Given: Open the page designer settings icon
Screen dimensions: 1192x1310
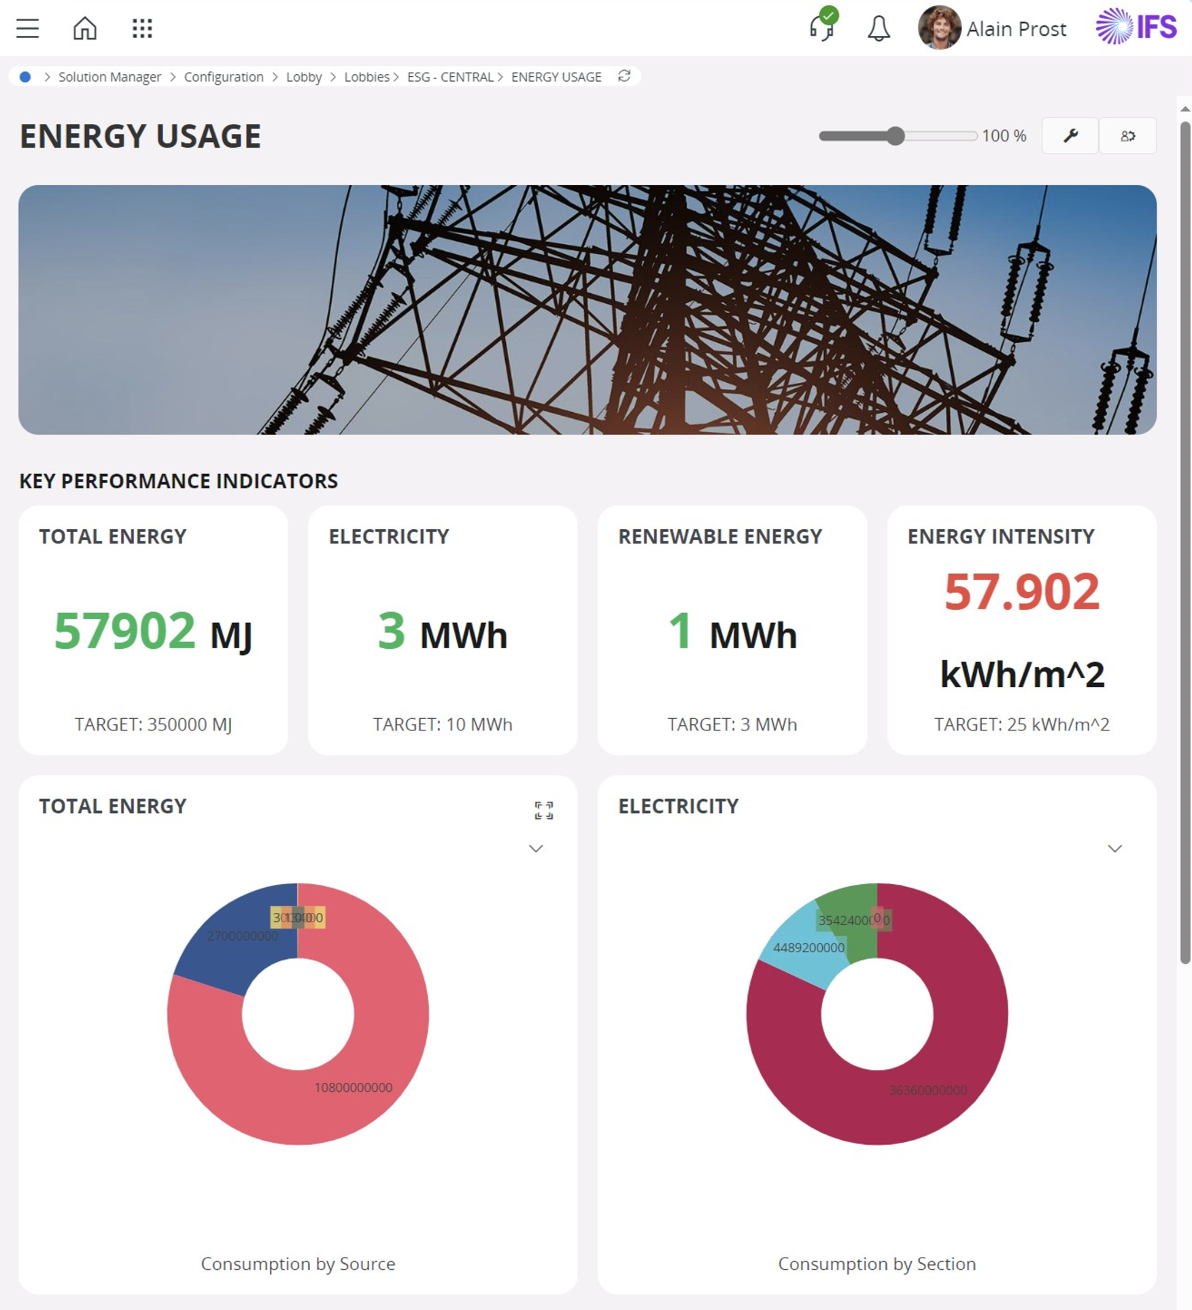Looking at the screenshot, I should pyautogui.click(x=1127, y=136).
